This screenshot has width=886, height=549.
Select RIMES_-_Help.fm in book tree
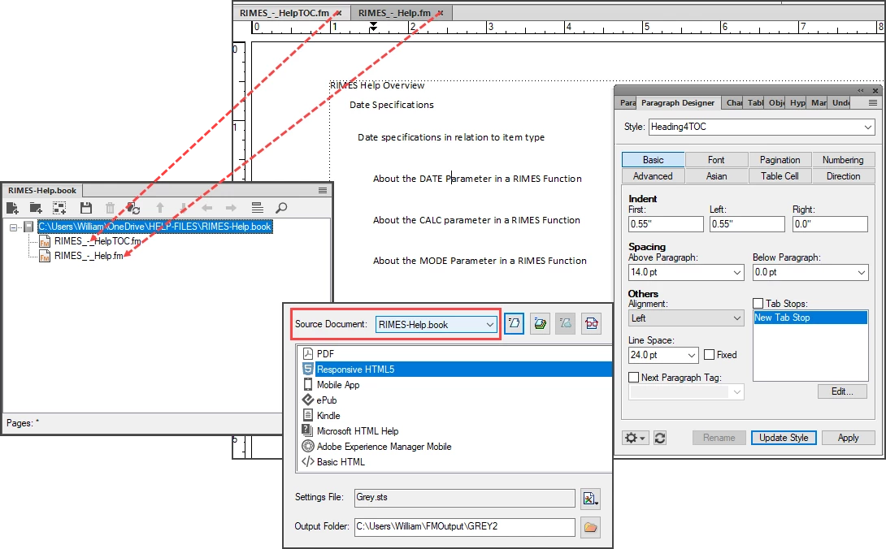click(89, 256)
